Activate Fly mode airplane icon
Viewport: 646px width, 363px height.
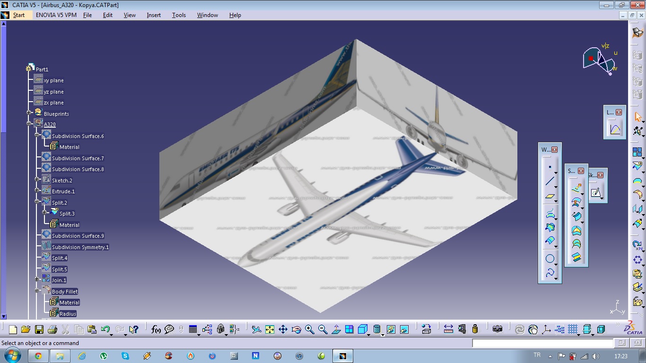coord(256,329)
